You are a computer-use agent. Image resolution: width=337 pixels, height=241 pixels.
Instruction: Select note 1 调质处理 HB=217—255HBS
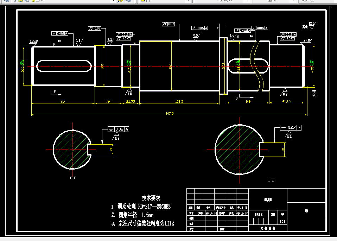coord(141,207)
